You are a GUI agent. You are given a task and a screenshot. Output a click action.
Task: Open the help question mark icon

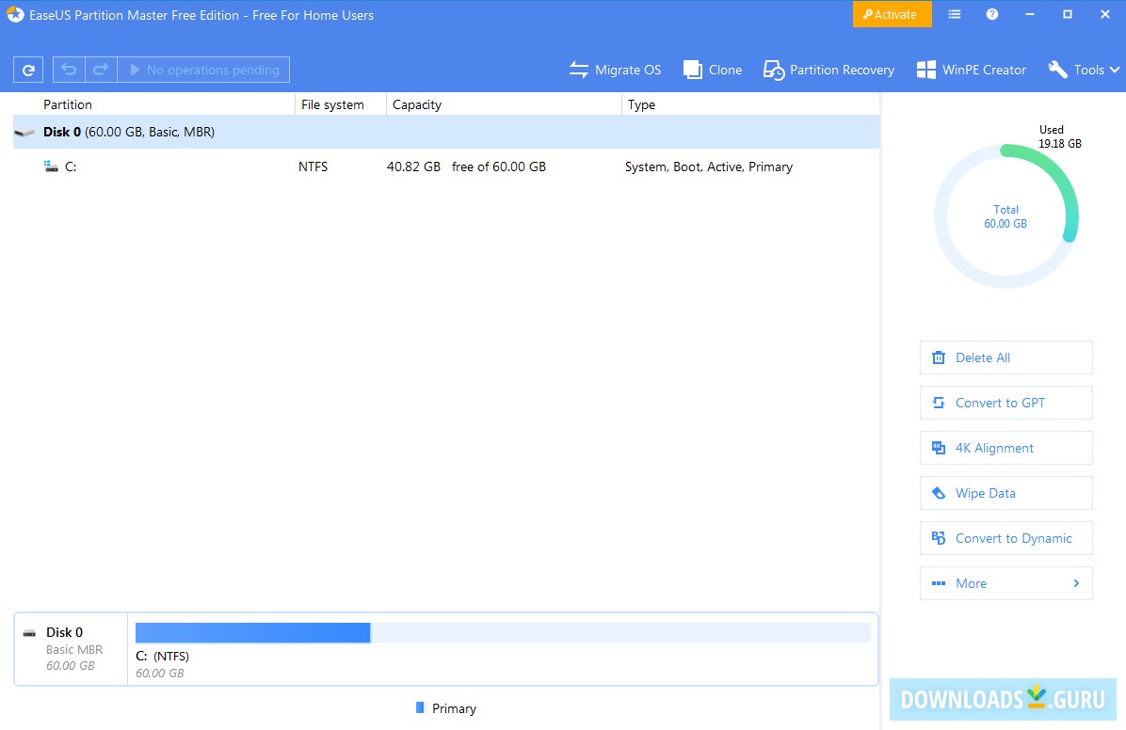point(991,14)
